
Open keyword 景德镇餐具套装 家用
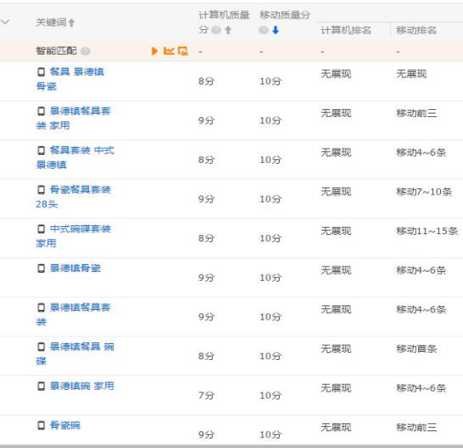click(x=73, y=118)
